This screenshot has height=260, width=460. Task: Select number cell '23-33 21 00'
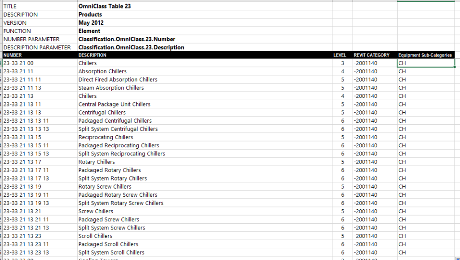(40, 63)
